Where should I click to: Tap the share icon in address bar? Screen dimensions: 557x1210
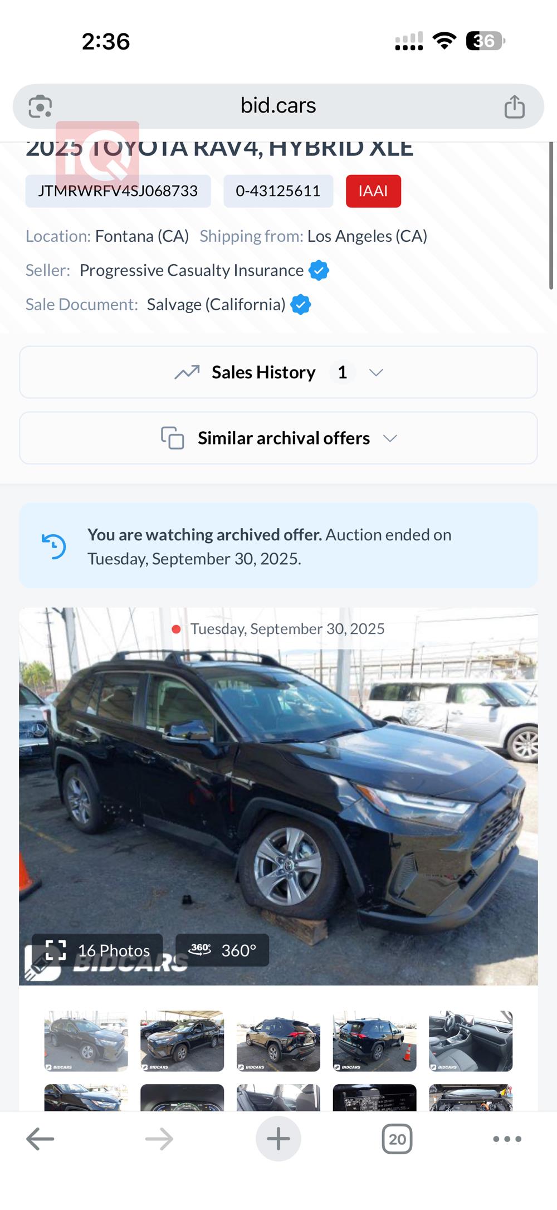tap(514, 106)
